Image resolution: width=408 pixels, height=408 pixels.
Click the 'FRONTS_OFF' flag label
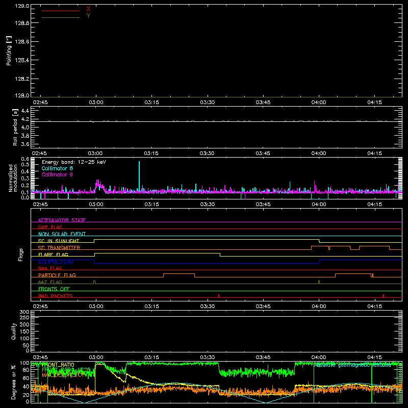[54, 289]
